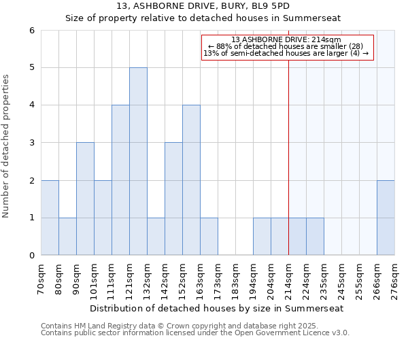Select the 163–173sqm bar with count 1
Screen dimensions: 408x340
(x=209, y=236)
